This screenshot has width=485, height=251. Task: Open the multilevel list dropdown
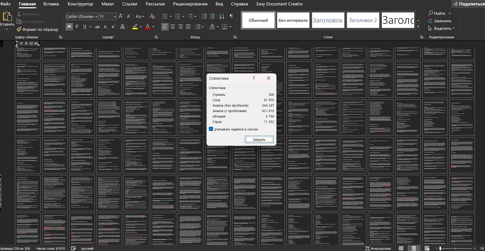click(194, 17)
